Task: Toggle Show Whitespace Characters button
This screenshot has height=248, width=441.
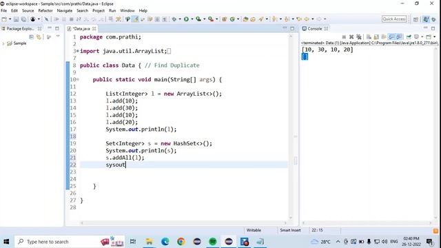Action: [x=165, y=19]
